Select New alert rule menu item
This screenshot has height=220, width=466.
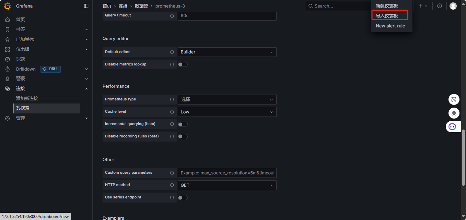[x=392, y=26]
